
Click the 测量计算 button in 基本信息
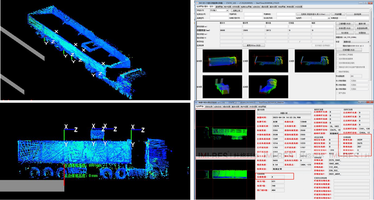tap(284, 113)
